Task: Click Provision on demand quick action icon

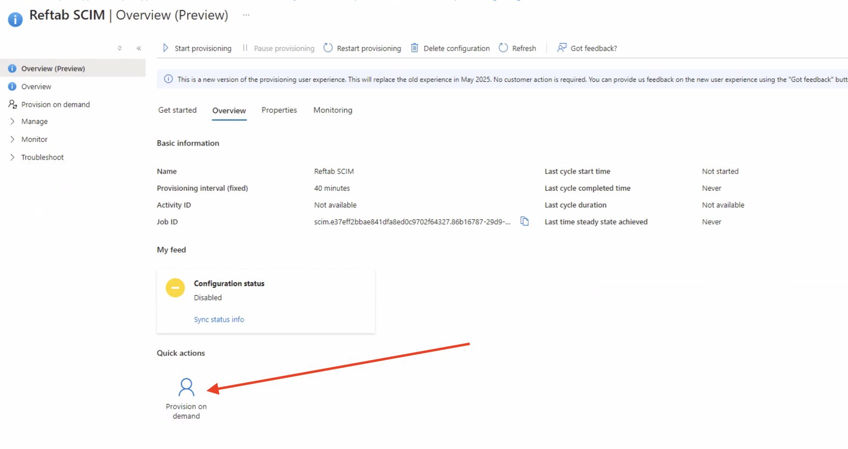Action: click(186, 388)
